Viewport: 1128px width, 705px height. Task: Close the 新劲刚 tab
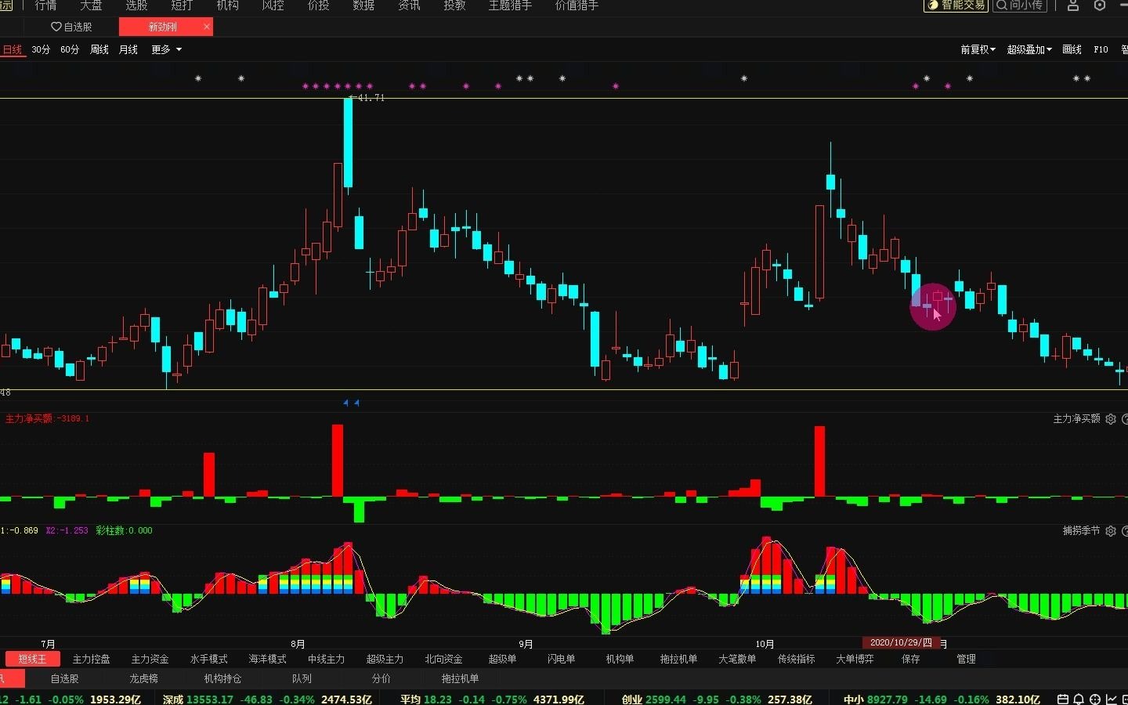coord(207,27)
